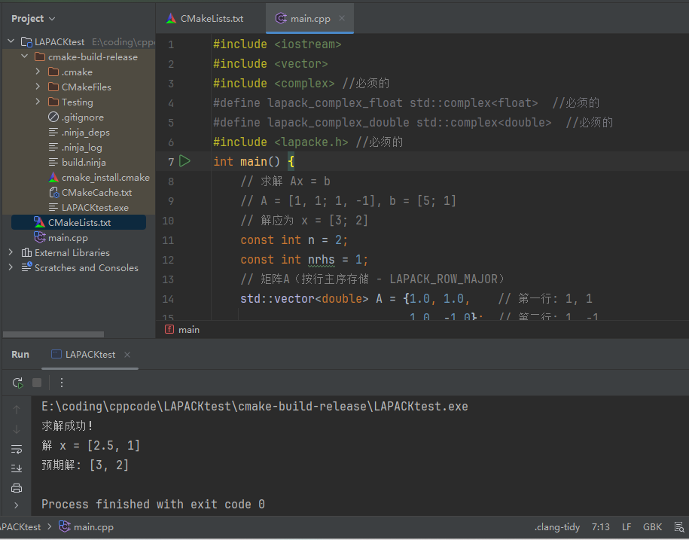Click the scroll down arrow in the Run console
Image resolution: width=689 pixels, height=540 pixels.
pyautogui.click(x=17, y=429)
